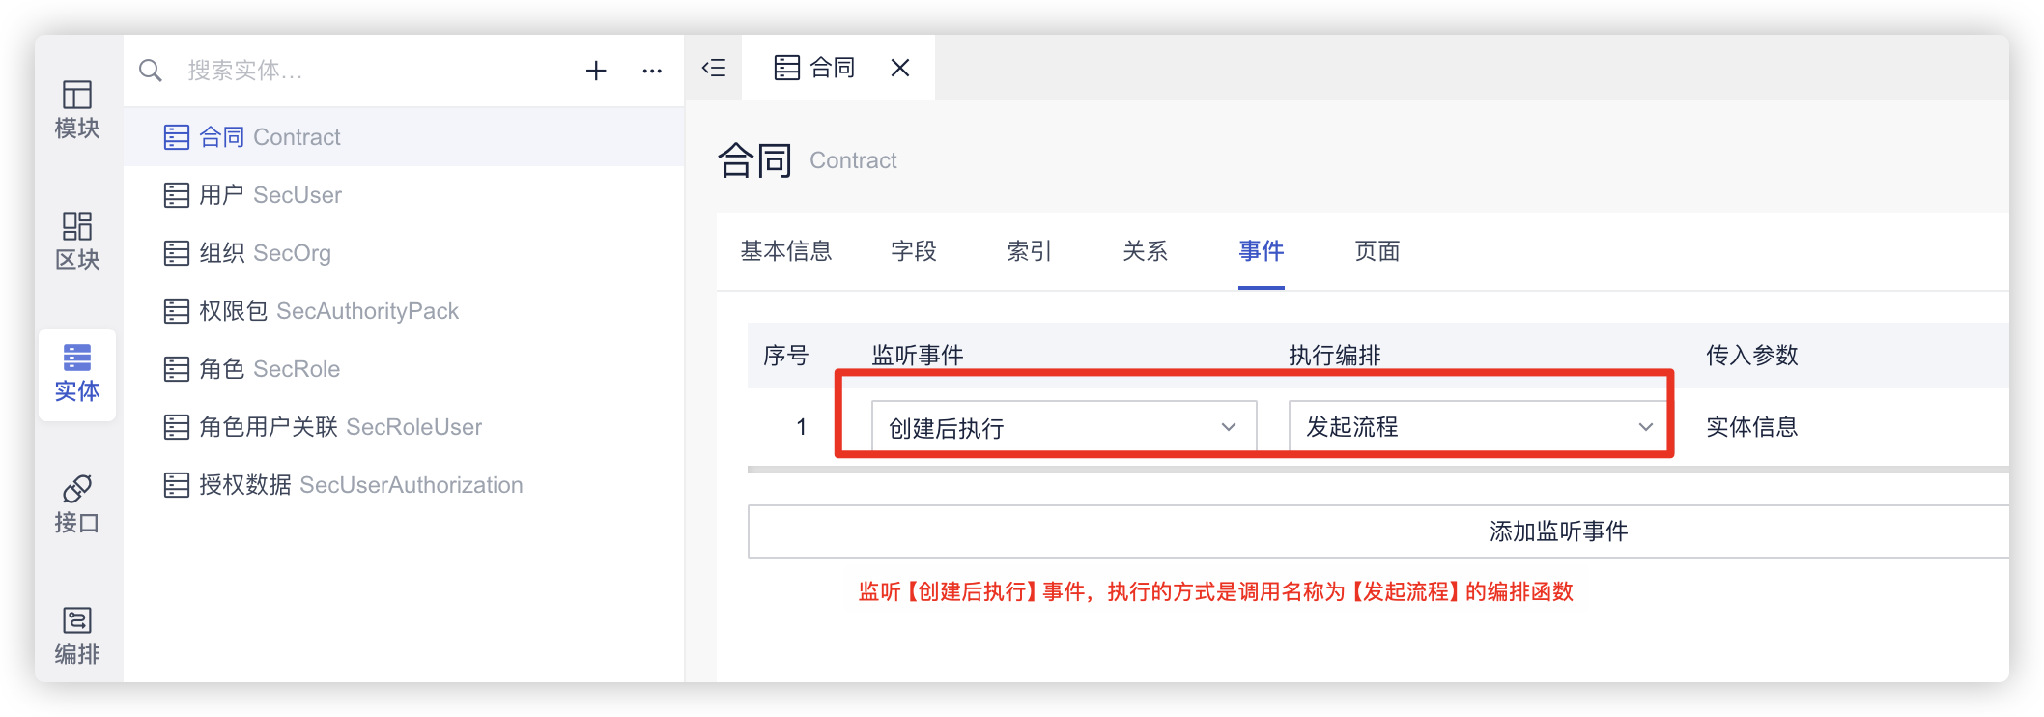
Task: Switch to the 字段 tab
Action: click(x=914, y=251)
